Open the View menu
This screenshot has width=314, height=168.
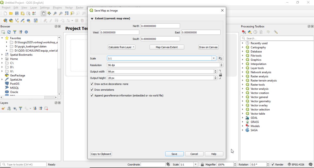24,8
